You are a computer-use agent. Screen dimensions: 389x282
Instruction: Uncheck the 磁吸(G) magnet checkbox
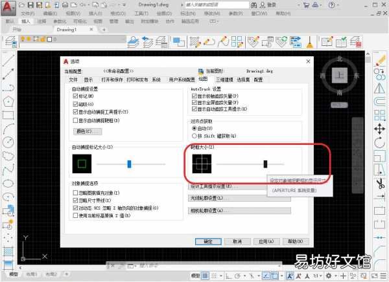(75, 104)
